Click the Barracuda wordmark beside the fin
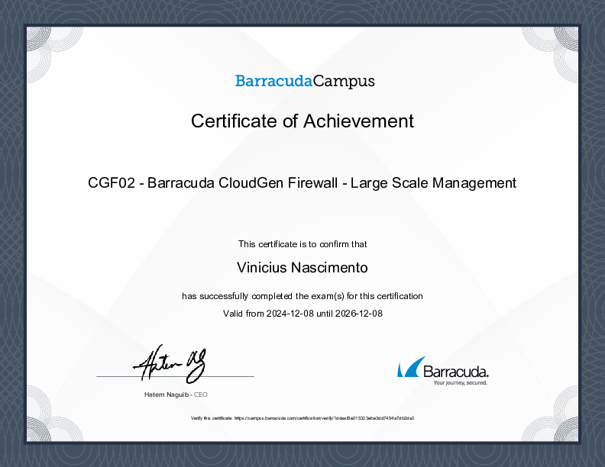This screenshot has height=467, width=605. [x=455, y=372]
